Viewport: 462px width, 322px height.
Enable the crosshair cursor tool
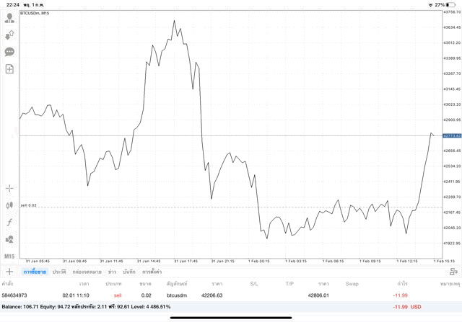(9, 189)
